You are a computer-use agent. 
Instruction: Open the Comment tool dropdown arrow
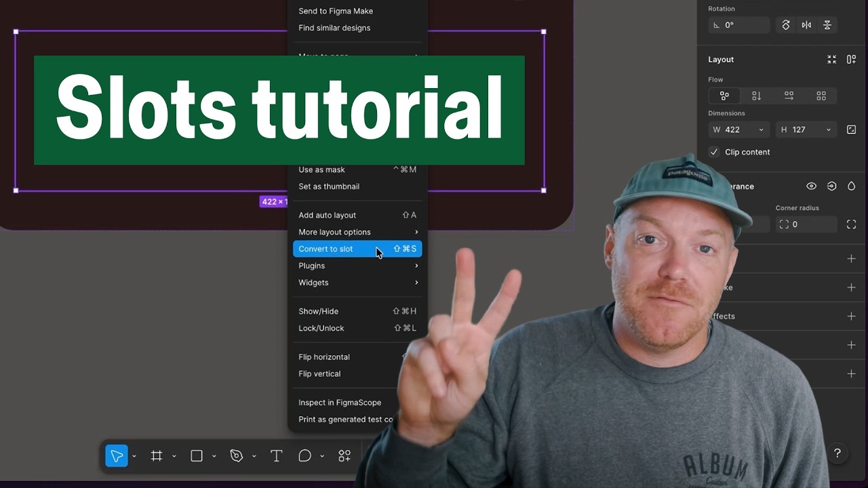(322, 456)
